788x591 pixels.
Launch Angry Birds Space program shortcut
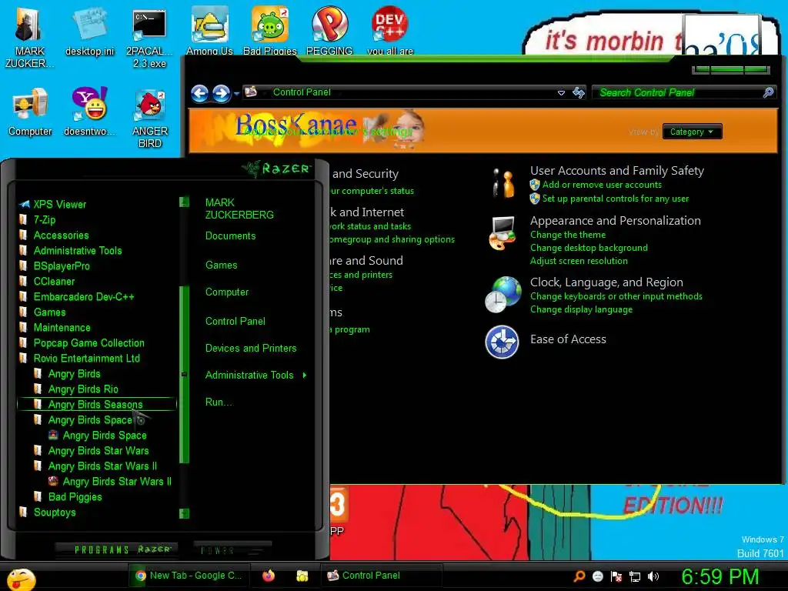98,436
